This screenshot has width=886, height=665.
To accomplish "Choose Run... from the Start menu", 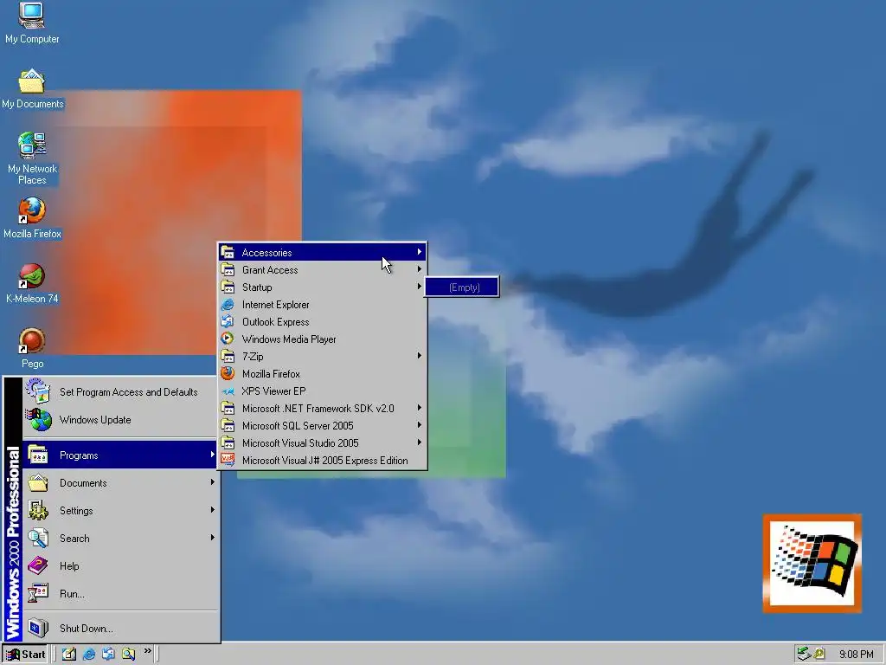I will pos(119,594).
